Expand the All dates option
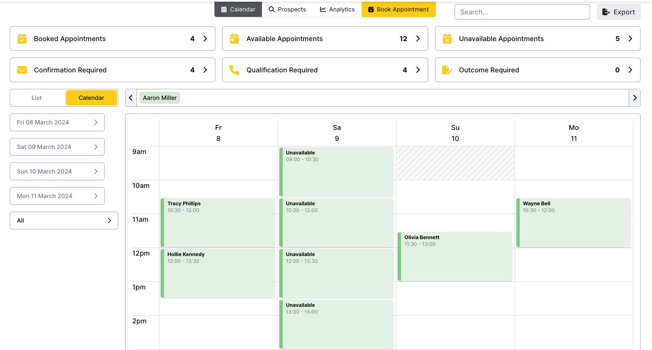This screenshot has width=652, height=350. [x=64, y=220]
